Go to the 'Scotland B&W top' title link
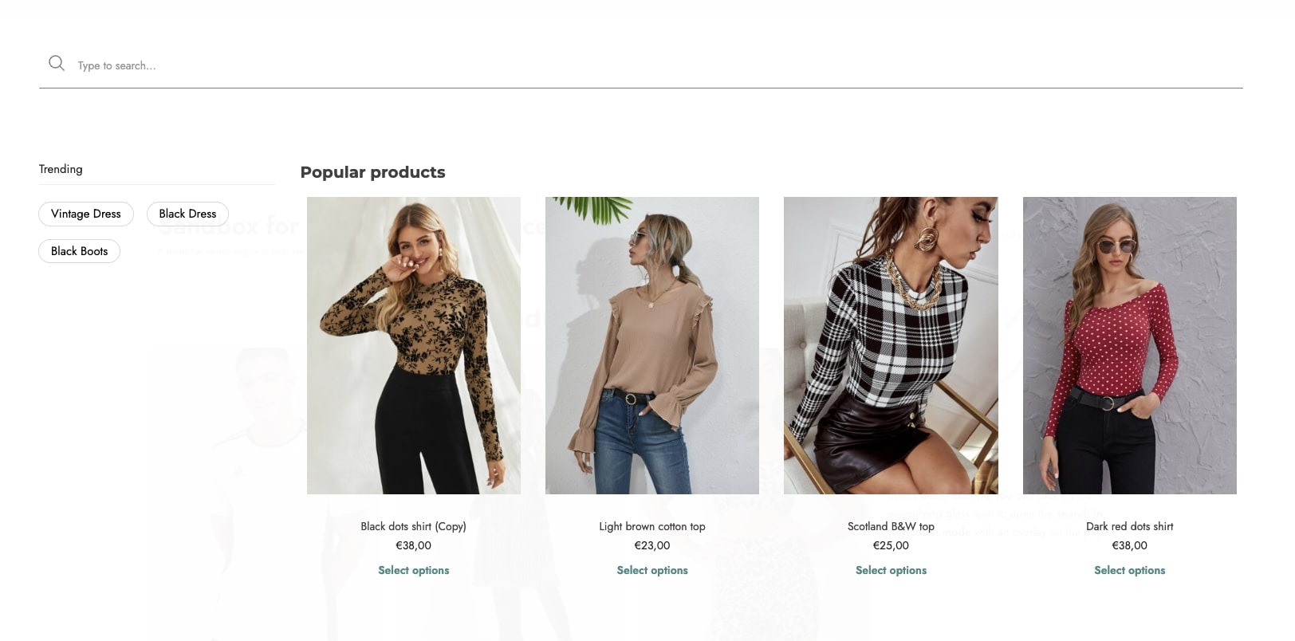 point(891,526)
